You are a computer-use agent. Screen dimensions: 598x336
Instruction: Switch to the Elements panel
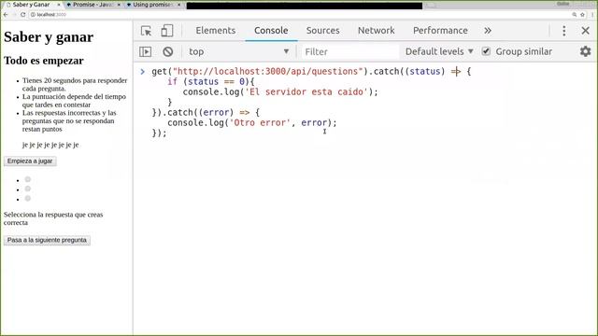point(216,31)
